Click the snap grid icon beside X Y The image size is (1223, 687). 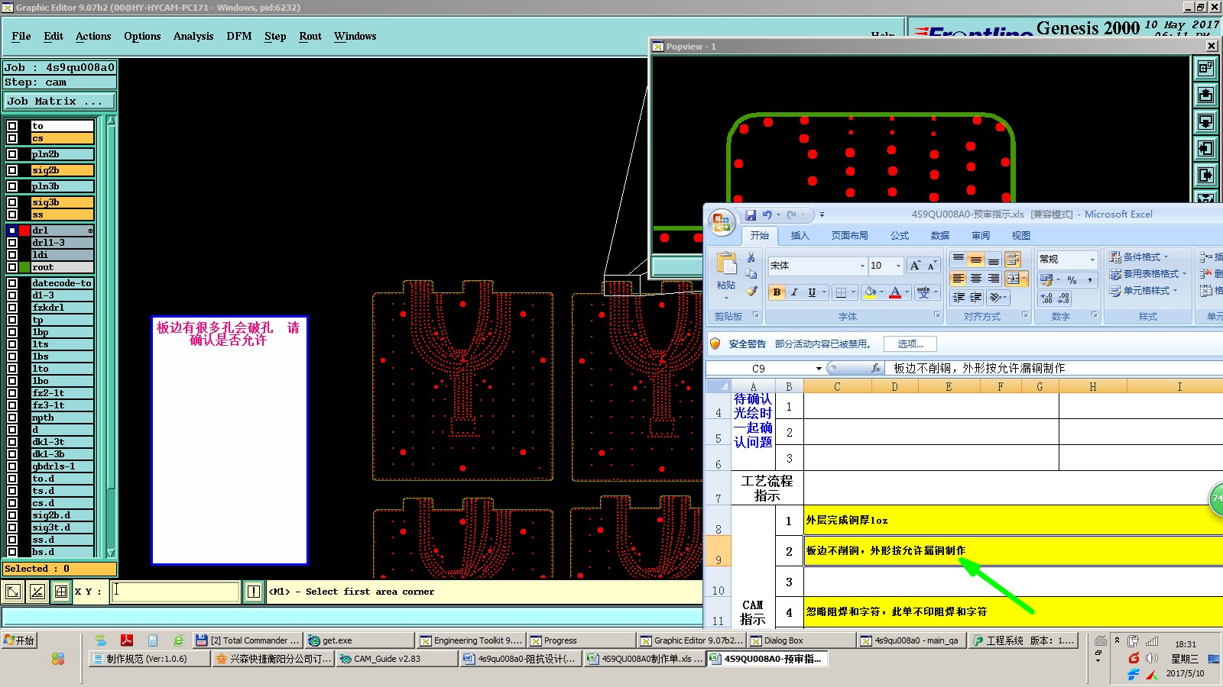click(x=61, y=592)
